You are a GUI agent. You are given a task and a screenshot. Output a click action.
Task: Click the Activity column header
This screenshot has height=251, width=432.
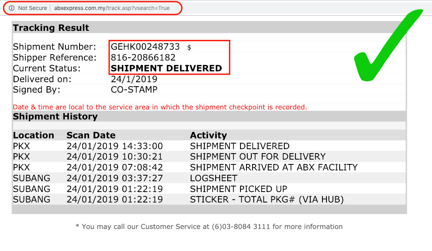coord(208,135)
